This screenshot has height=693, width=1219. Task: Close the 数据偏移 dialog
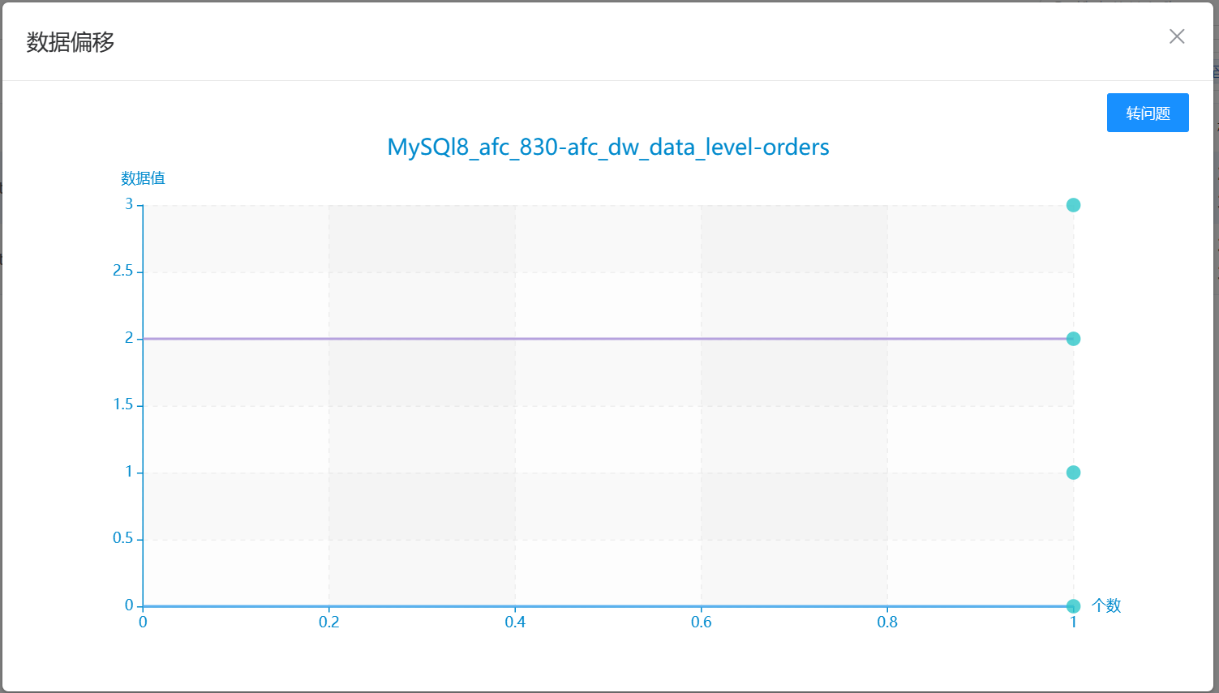[1177, 36]
